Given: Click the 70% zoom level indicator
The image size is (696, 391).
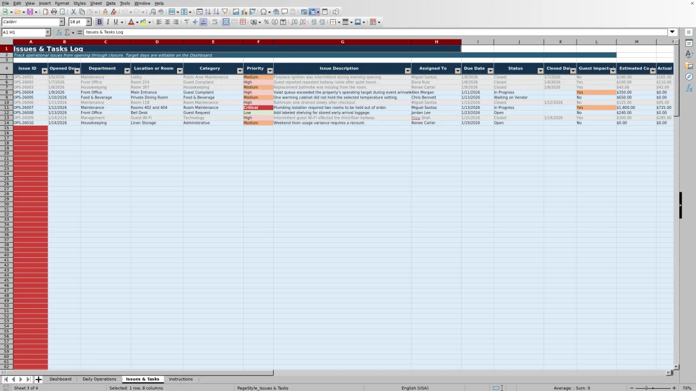Looking at the screenshot, I should coord(686,388).
